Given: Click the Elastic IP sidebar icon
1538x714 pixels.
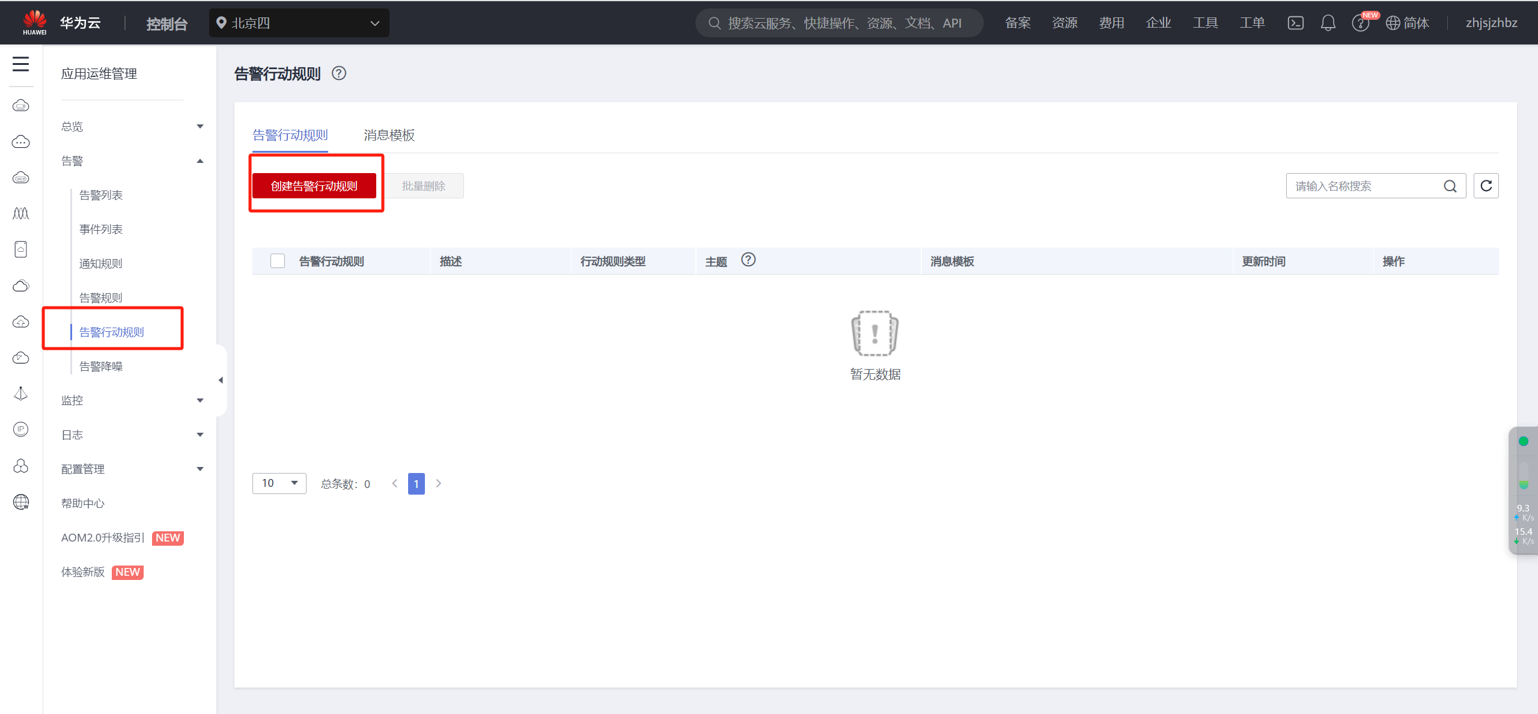Looking at the screenshot, I should (20, 429).
